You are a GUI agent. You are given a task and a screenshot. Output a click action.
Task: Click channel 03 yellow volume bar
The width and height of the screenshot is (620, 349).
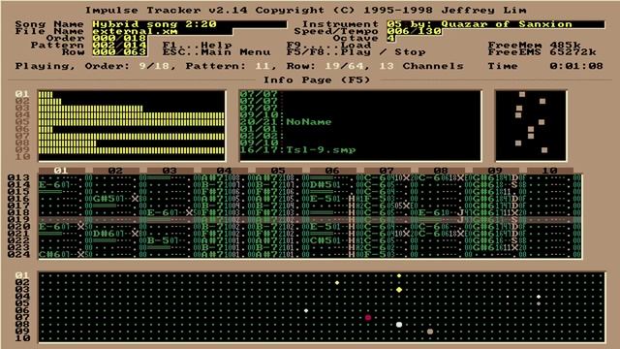(x=90, y=108)
